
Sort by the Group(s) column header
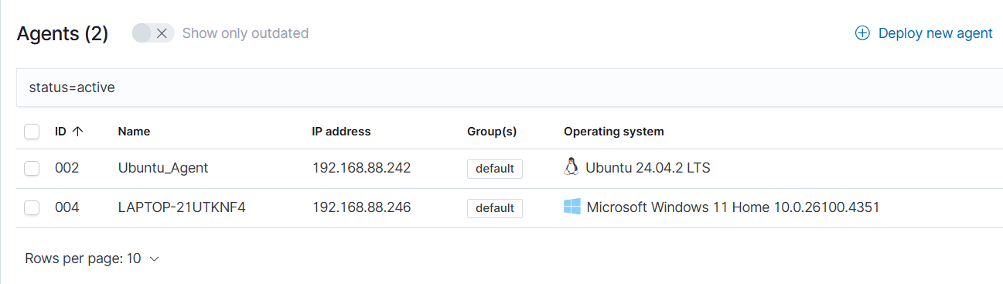[x=492, y=132]
